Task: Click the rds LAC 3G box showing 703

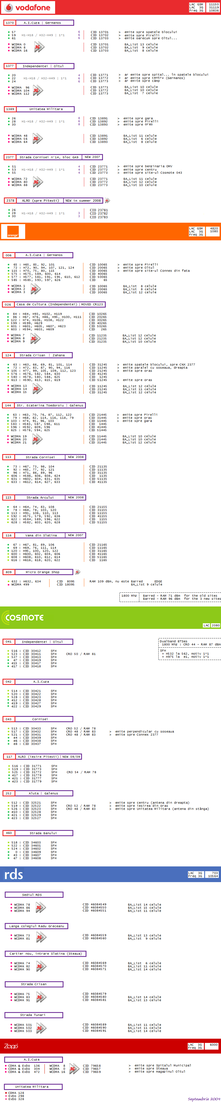Action: 203,875
